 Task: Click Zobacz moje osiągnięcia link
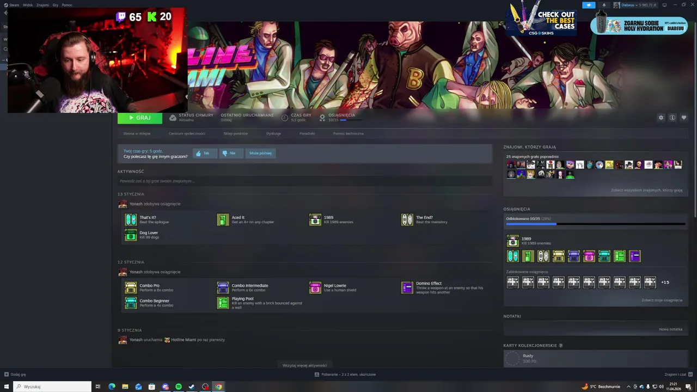coord(662,300)
